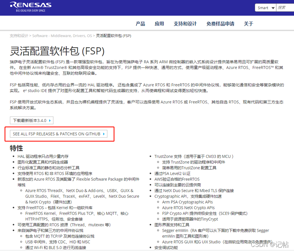
Task: Open the 产品 menu
Action: pos(140,24)
